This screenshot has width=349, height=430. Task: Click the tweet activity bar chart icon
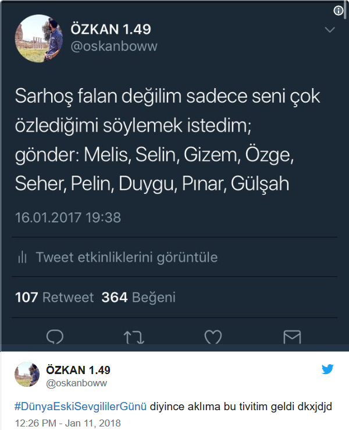[x=22, y=257]
